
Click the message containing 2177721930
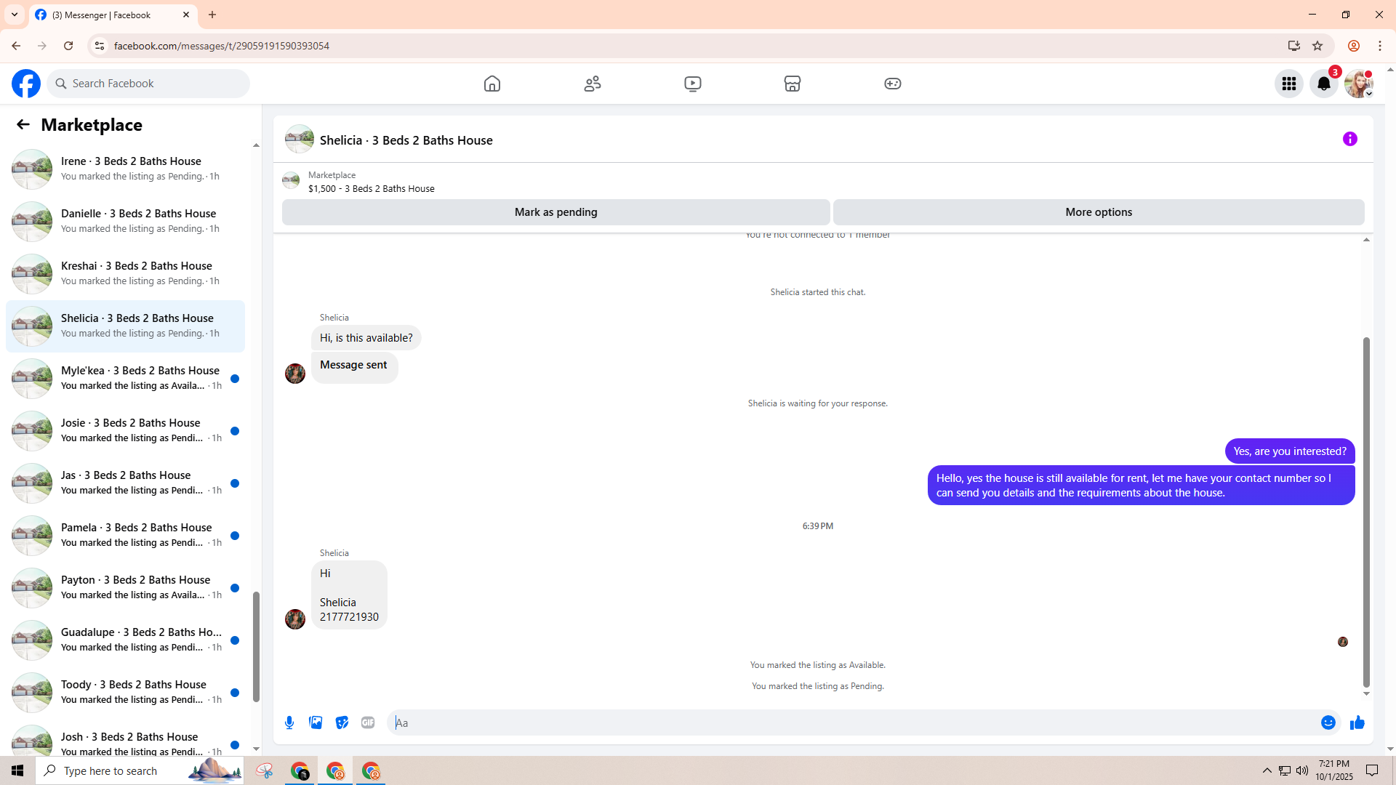tap(349, 595)
